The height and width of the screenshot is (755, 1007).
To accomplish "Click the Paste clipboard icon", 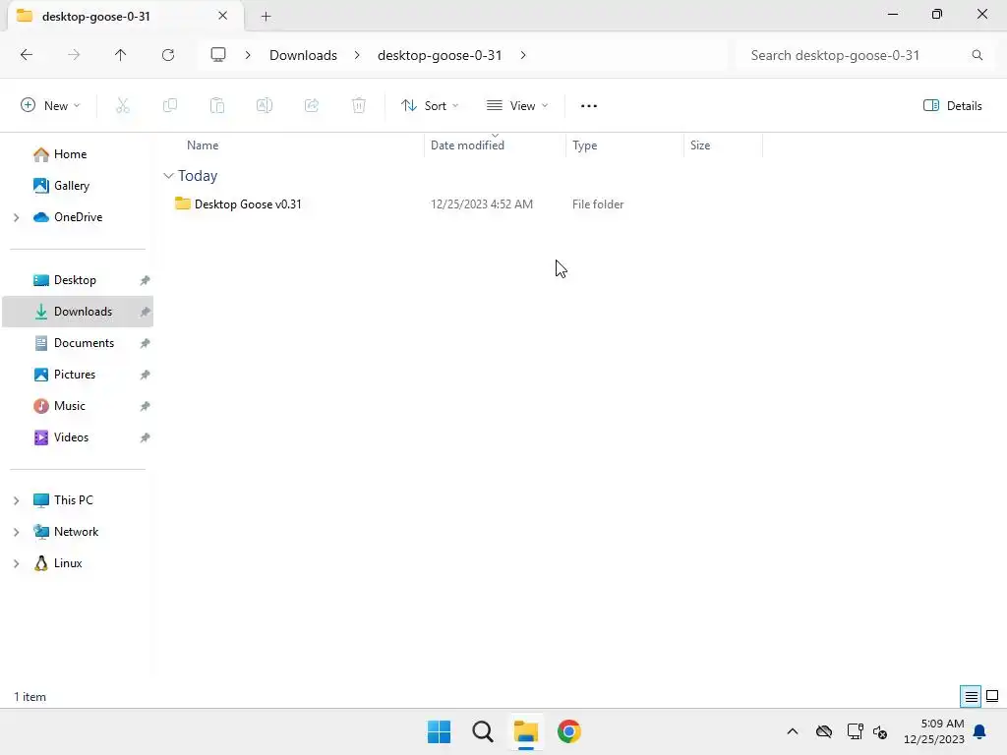I will (217, 106).
